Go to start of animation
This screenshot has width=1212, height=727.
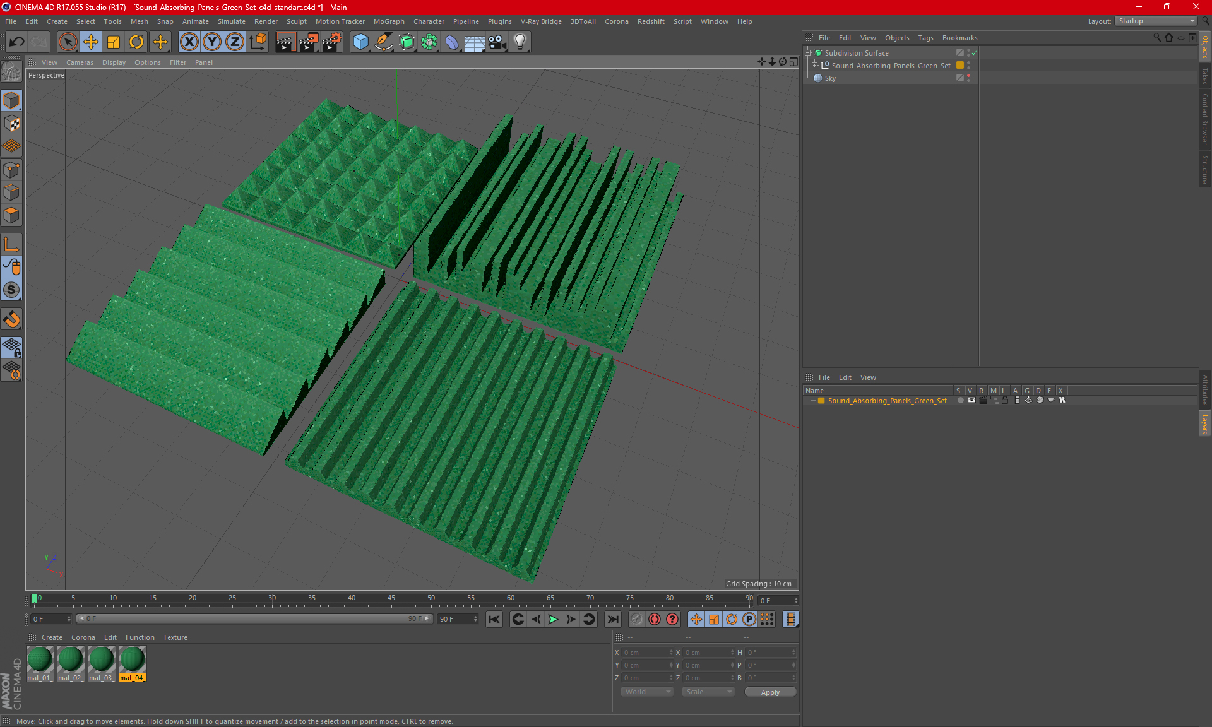(x=494, y=619)
